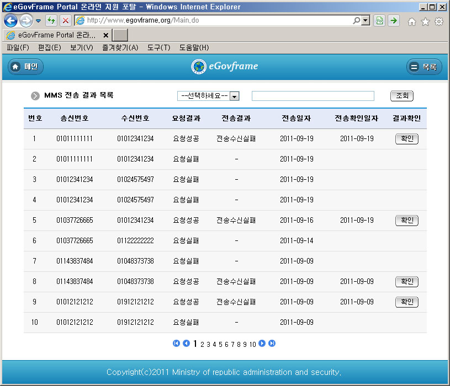Click the 조회 search button

click(401, 96)
